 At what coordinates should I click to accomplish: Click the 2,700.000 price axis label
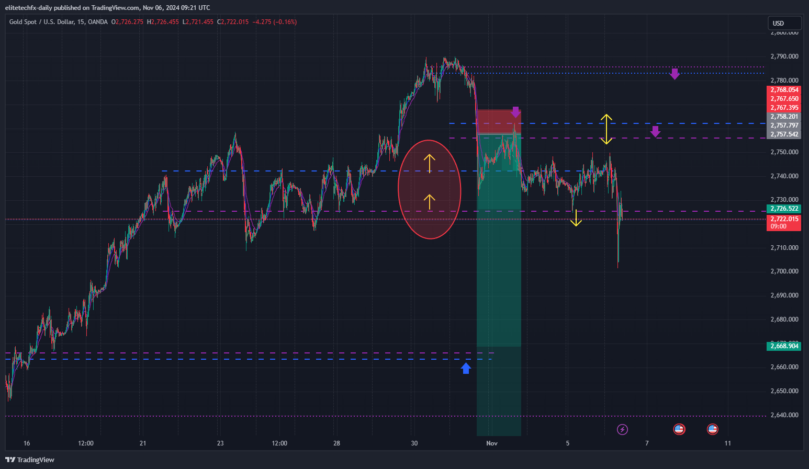tap(784, 271)
